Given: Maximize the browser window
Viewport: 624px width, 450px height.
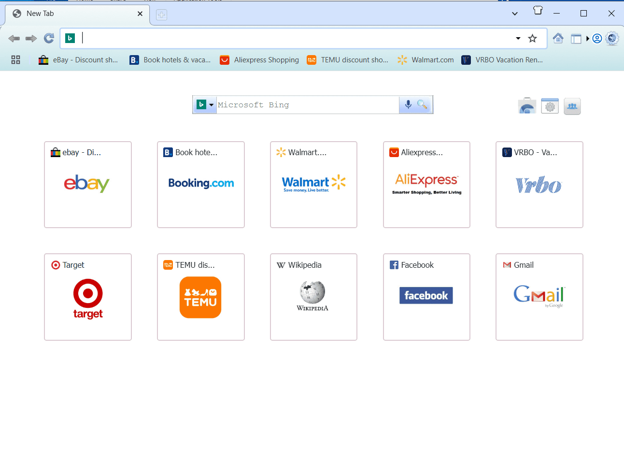Looking at the screenshot, I should (583, 14).
